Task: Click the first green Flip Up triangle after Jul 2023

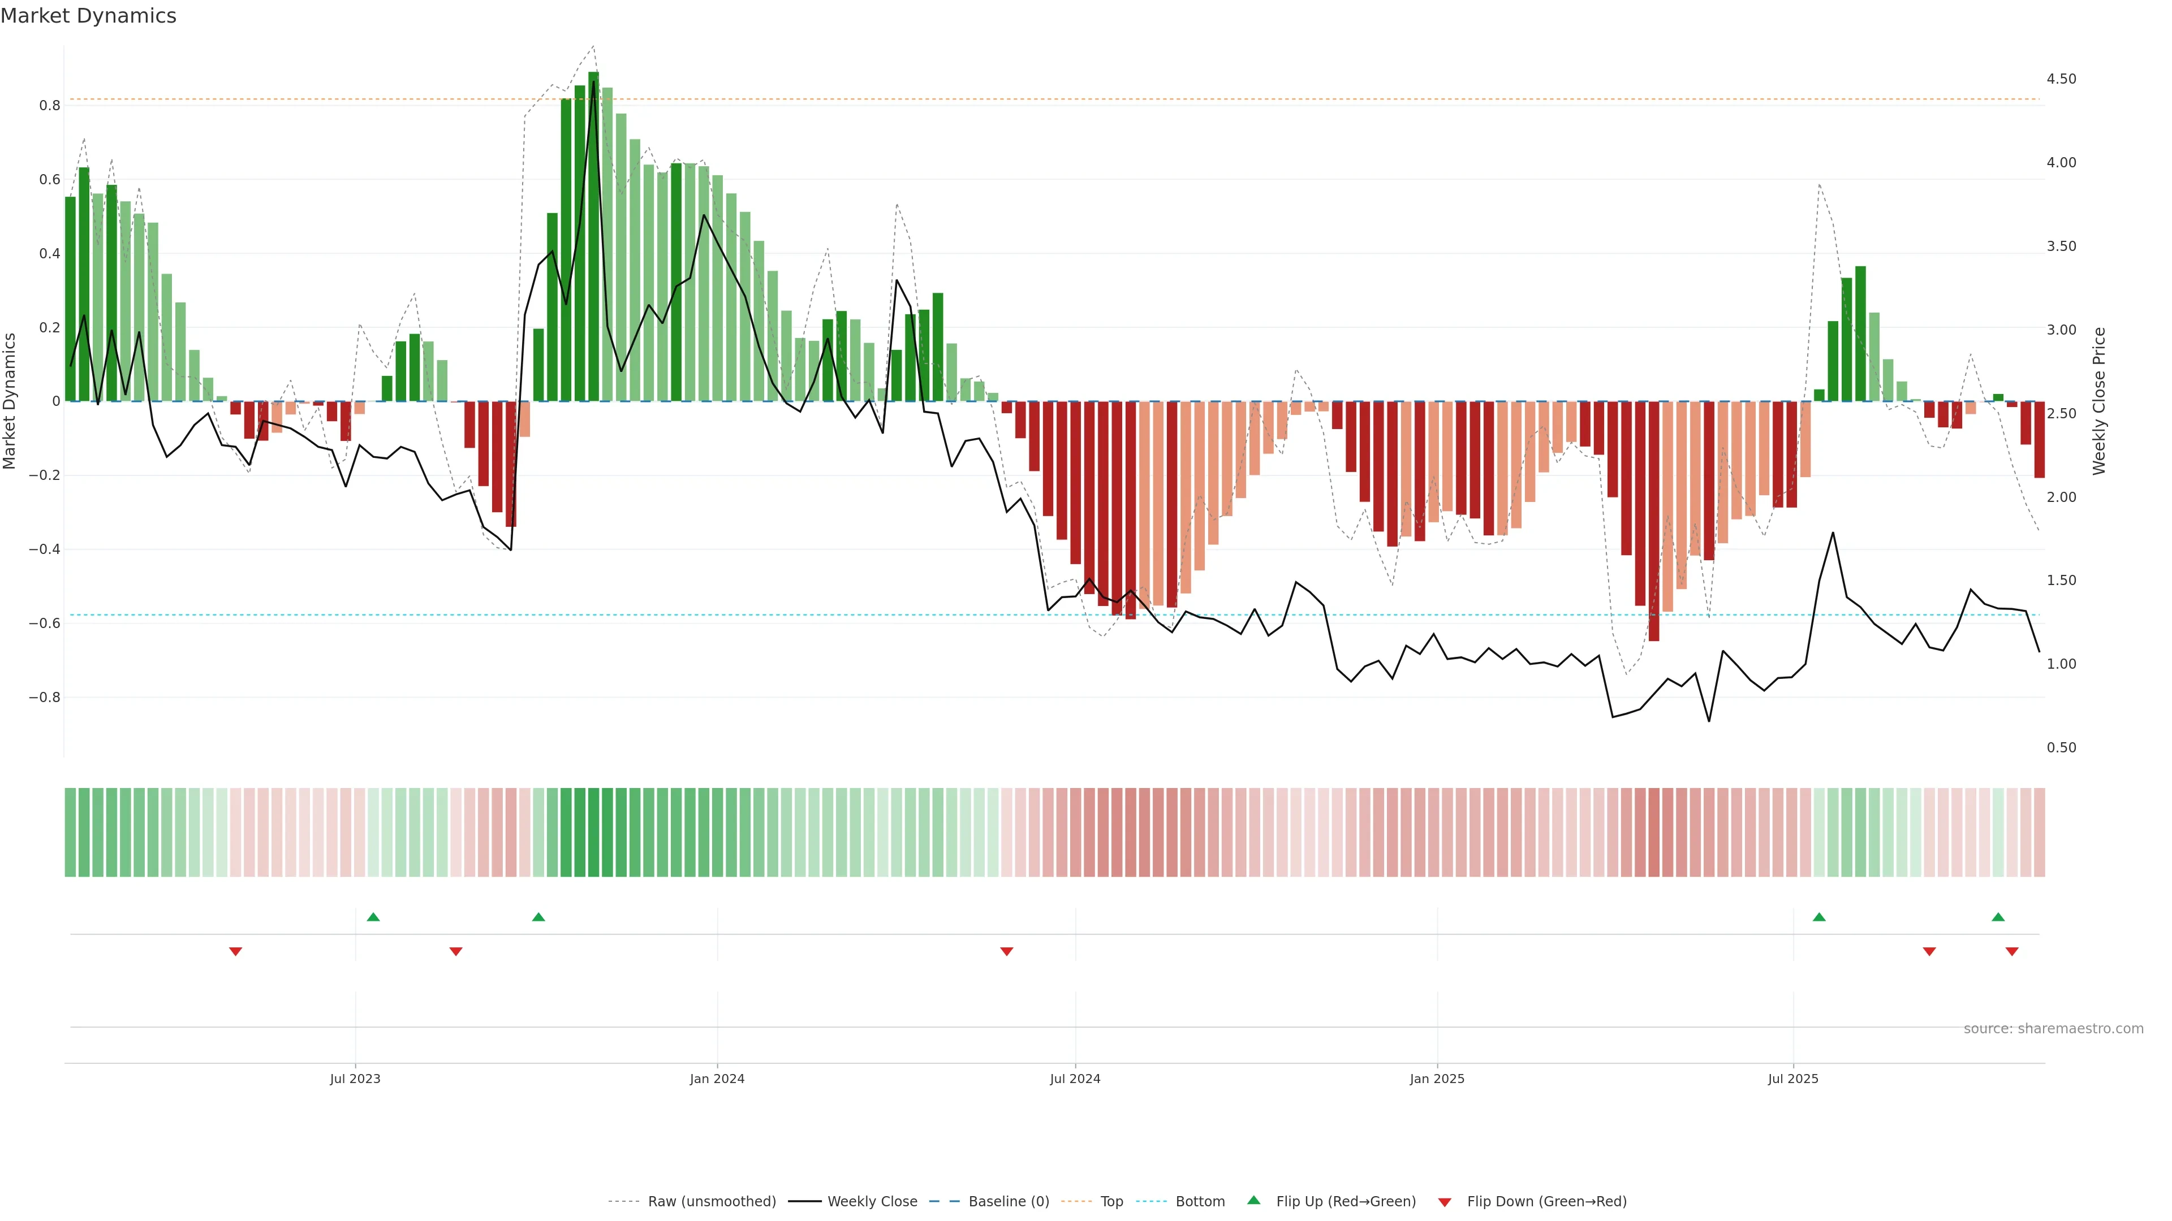Action: tap(373, 917)
